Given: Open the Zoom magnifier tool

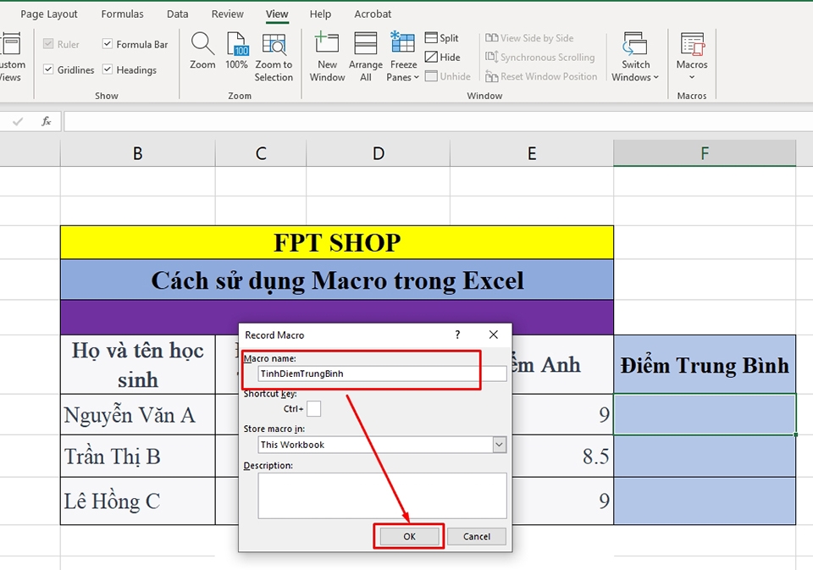Looking at the screenshot, I should click(202, 50).
